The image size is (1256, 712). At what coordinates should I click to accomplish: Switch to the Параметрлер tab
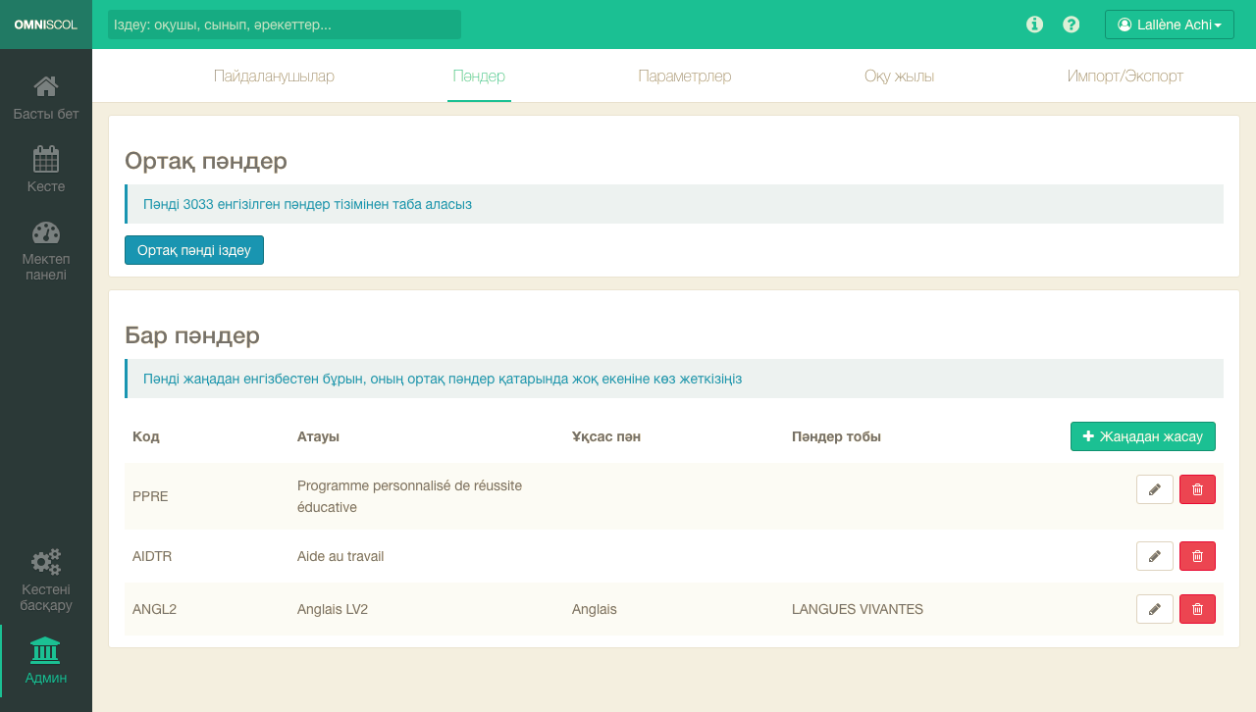click(x=684, y=76)
